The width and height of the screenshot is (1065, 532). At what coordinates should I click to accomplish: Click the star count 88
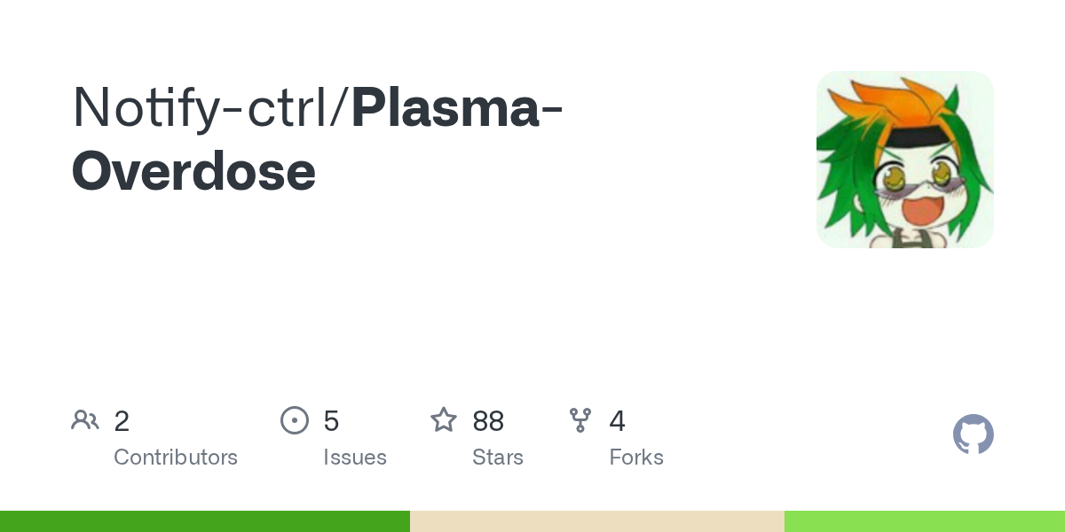click(488, 421)
